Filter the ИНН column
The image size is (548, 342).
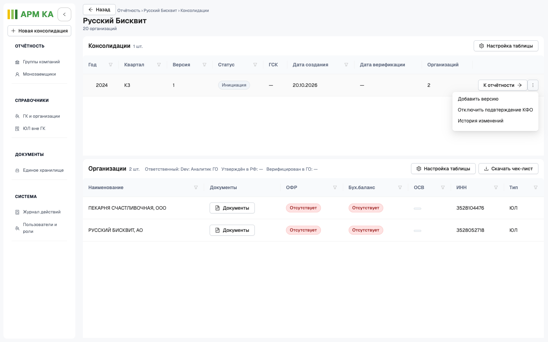point(496,187)
